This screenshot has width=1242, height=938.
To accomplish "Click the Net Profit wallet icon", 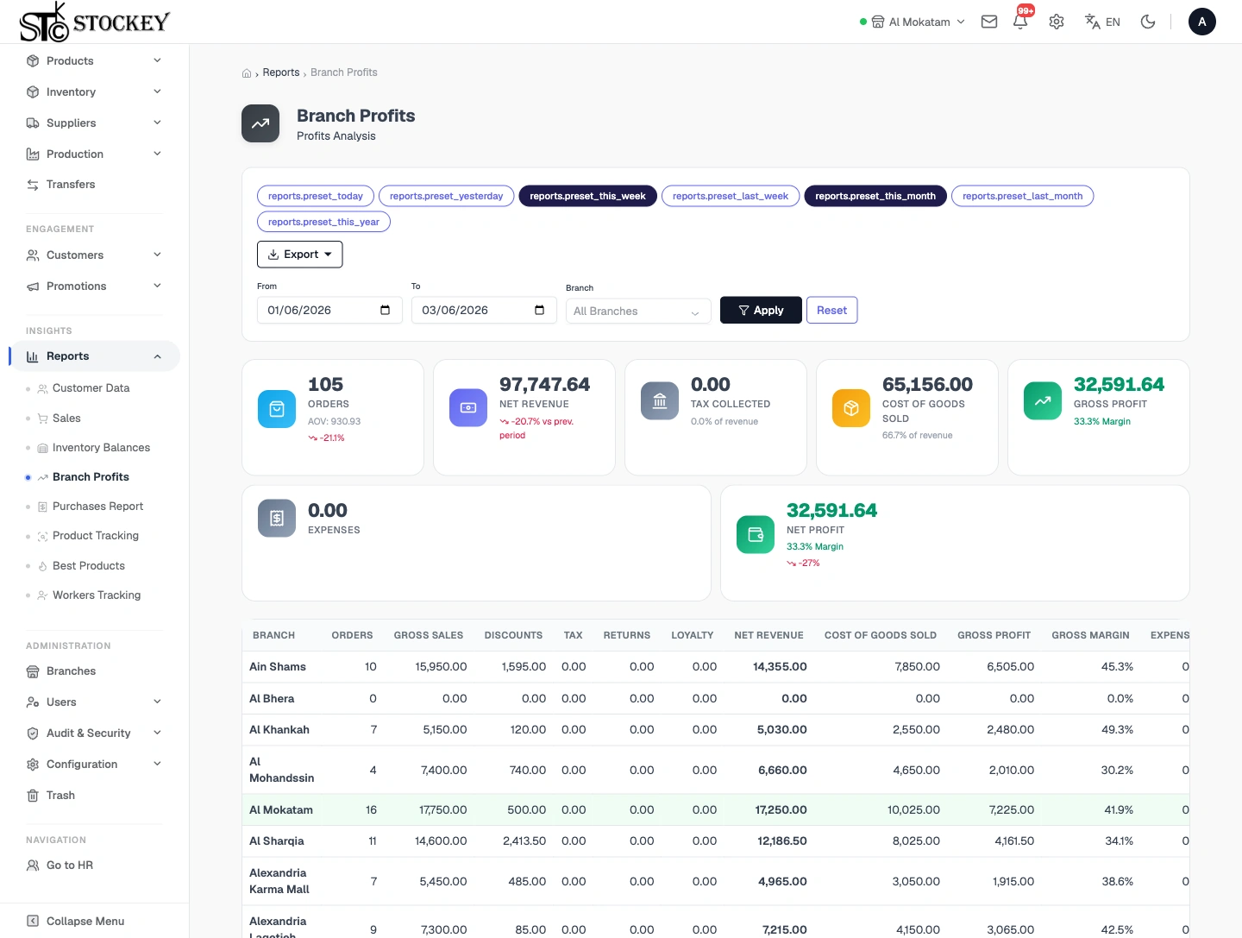I will click(756, 535).
